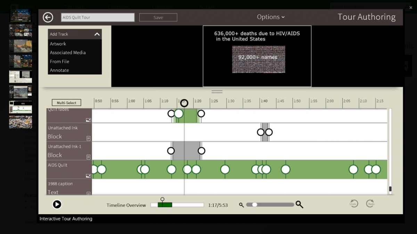Image resolution: width=417 pixels, height=234 pixels.
Task: Click the large zoom-in magnifier icon
Action: pos(299,205)
